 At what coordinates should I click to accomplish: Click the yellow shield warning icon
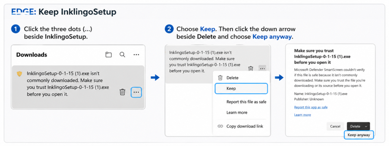pos(19,74)
